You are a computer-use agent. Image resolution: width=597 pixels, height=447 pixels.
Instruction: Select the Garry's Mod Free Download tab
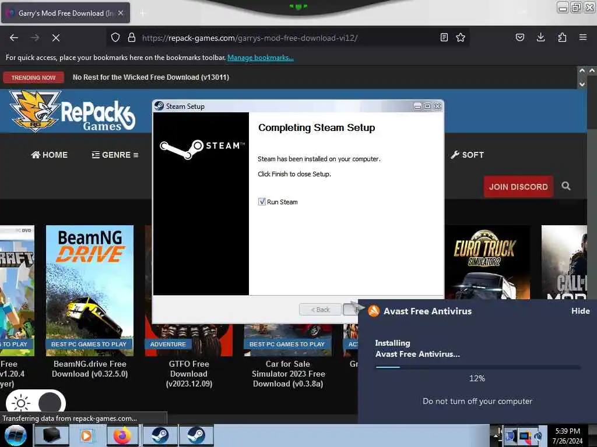65,13
